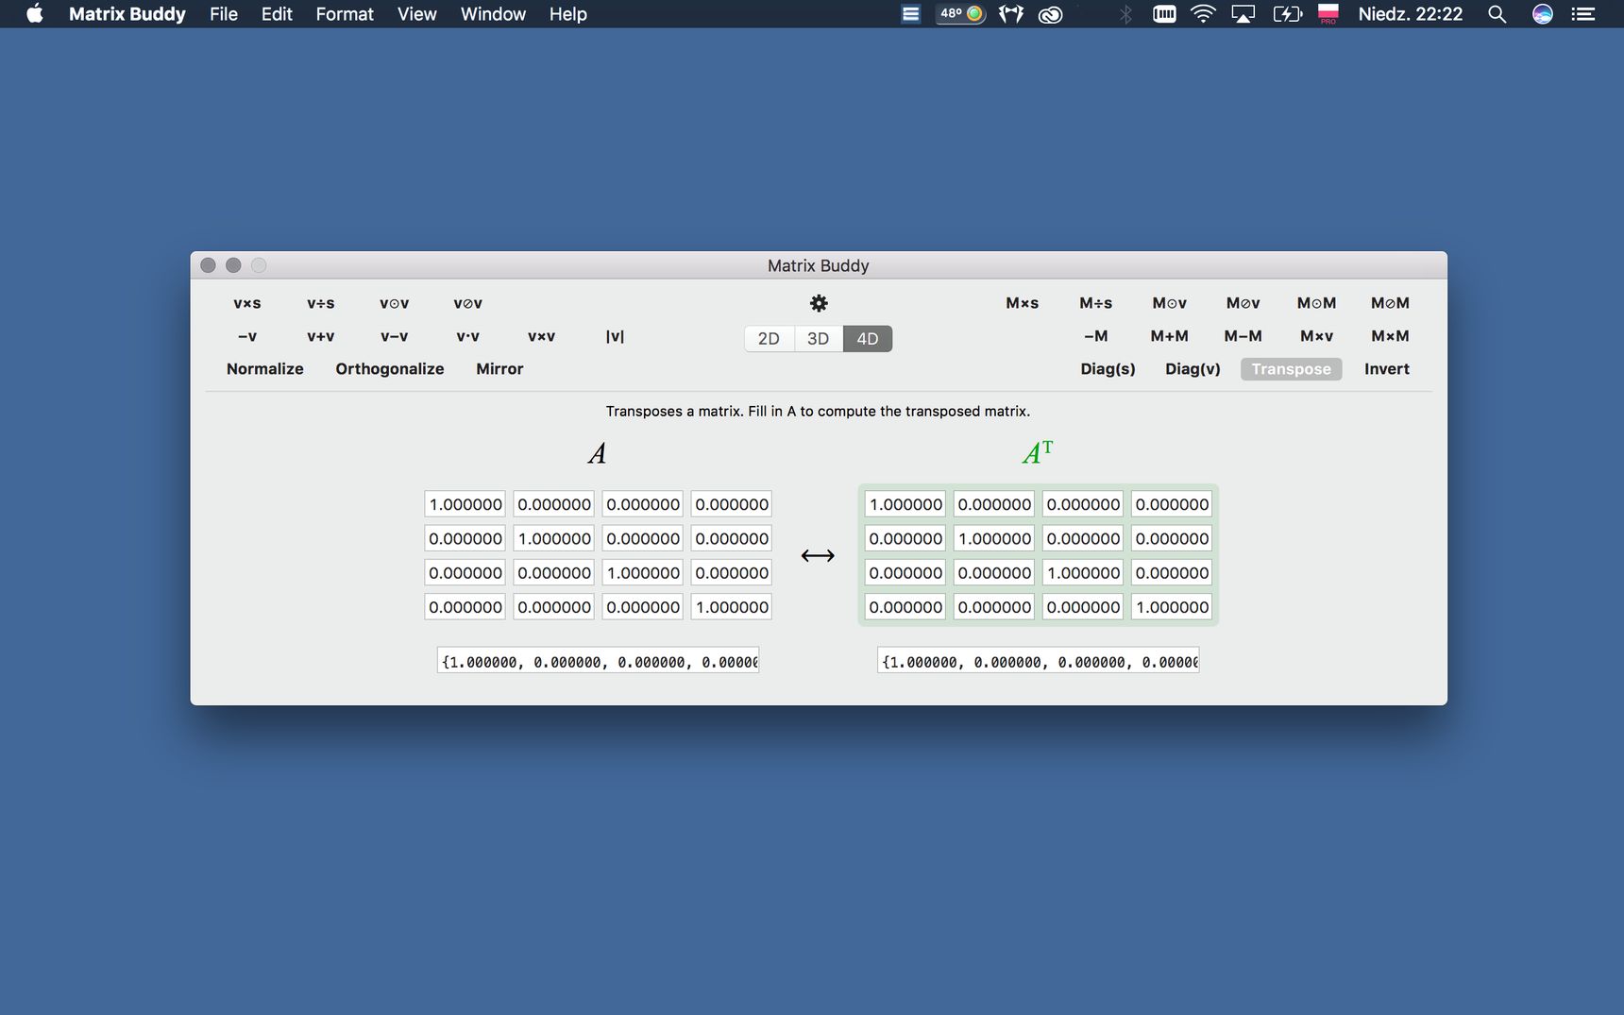The image size is (1624, 1015).
Task: Select the M×v matrix-vector product
Action: click(1317, 336)
